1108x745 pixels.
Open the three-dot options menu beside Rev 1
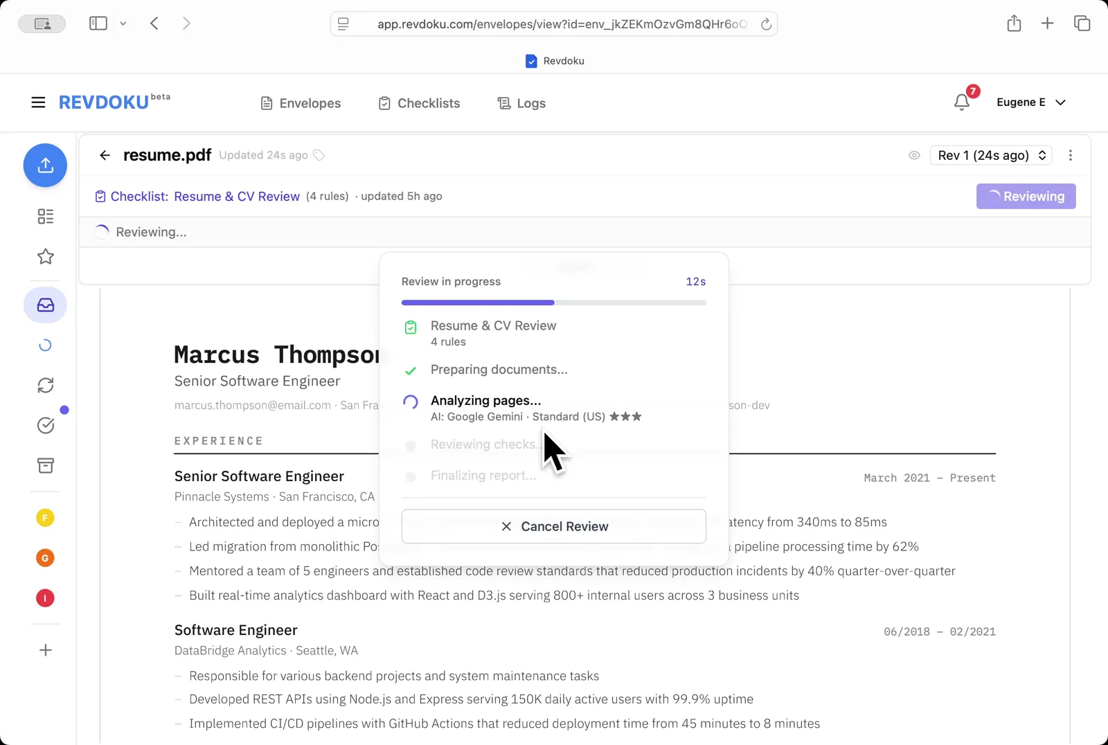click(1070, 155)
